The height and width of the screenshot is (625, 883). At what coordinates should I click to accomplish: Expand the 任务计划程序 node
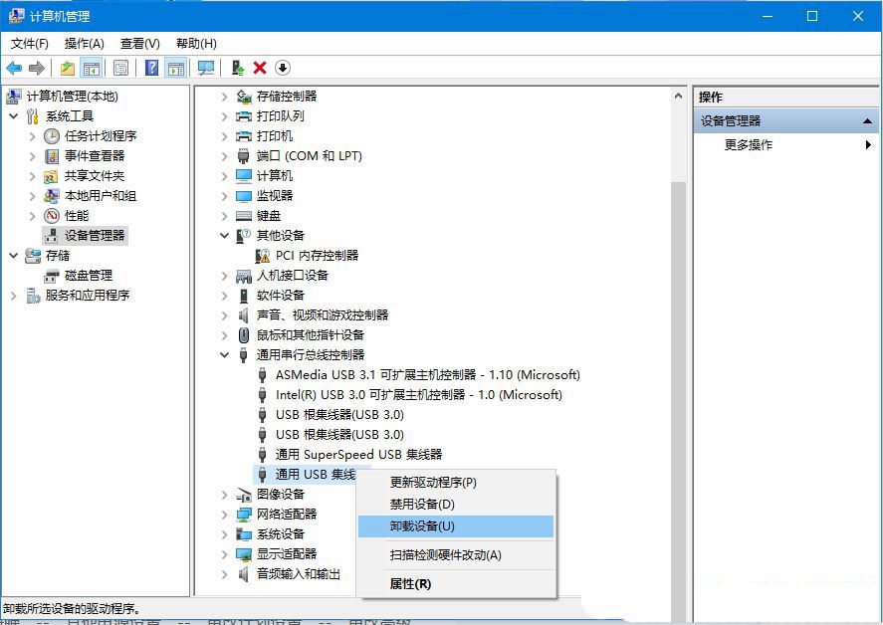pos(32,136)
